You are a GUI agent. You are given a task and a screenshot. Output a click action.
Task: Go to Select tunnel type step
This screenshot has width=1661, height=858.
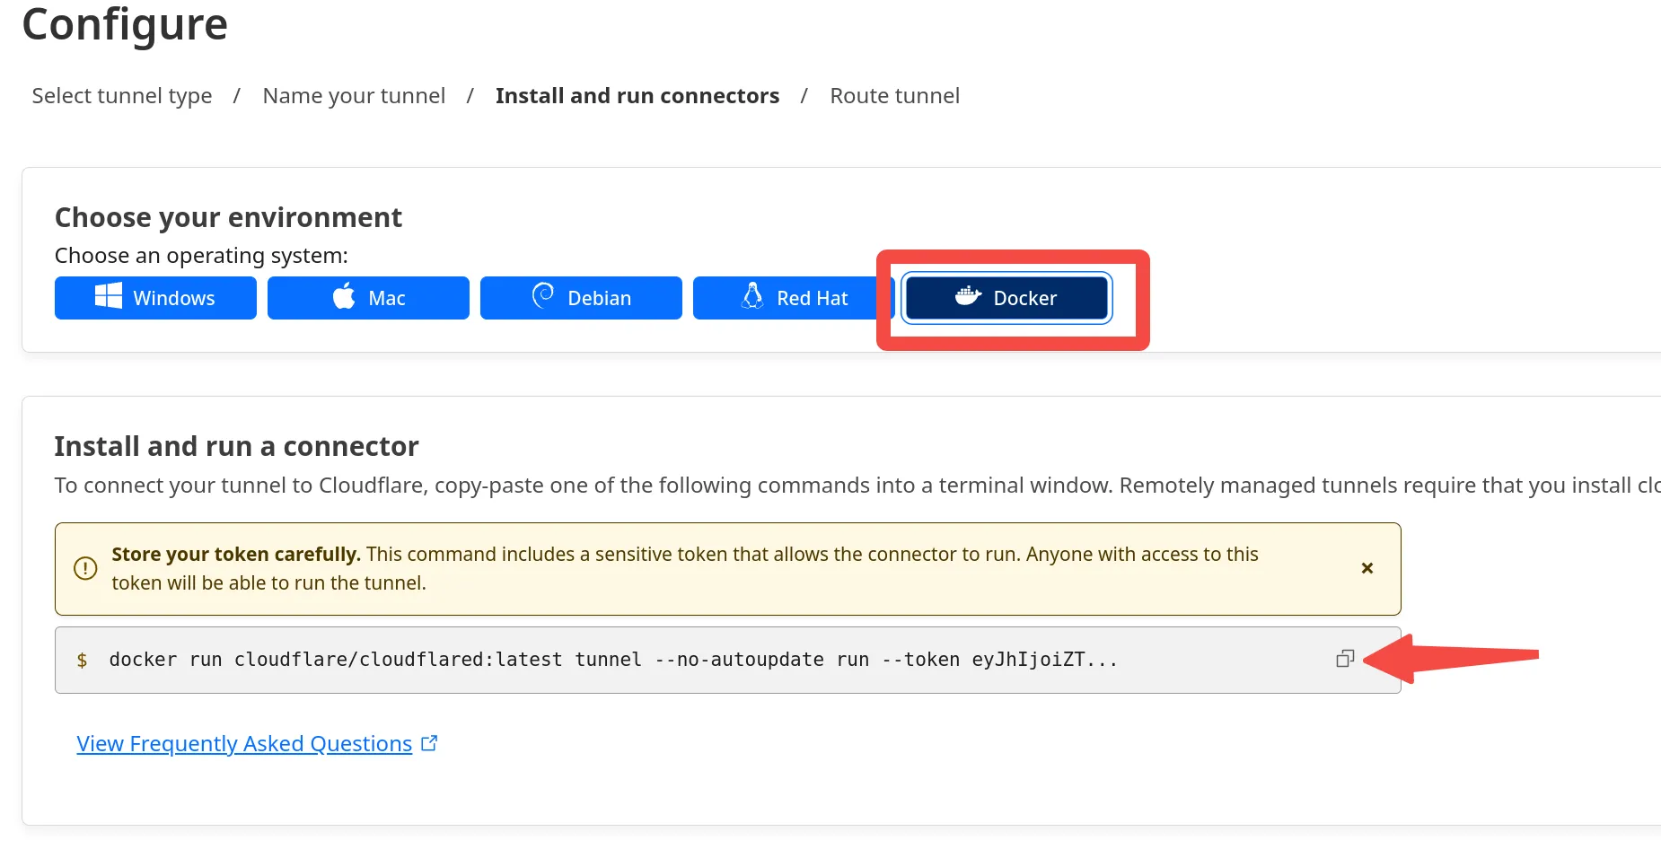tap(122, 96)
